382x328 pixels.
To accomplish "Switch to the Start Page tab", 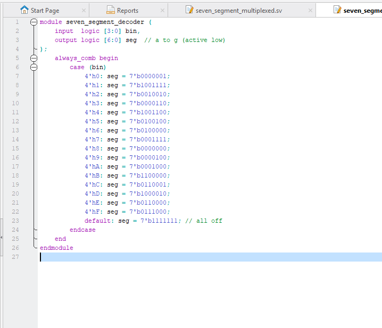I will [x=45, y=11].
